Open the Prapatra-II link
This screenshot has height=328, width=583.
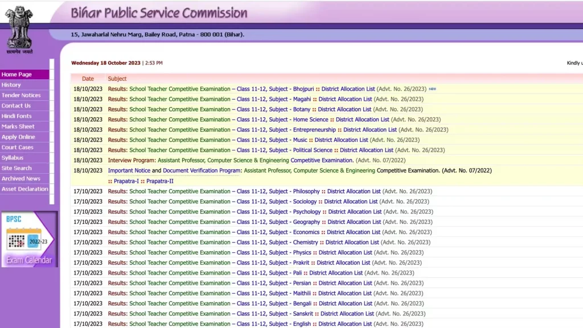[x=160, y=181]
